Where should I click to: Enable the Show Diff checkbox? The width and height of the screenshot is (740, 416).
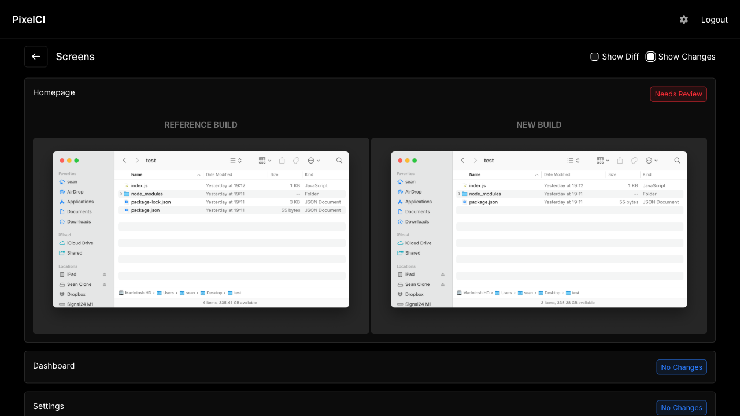(594, 57)
